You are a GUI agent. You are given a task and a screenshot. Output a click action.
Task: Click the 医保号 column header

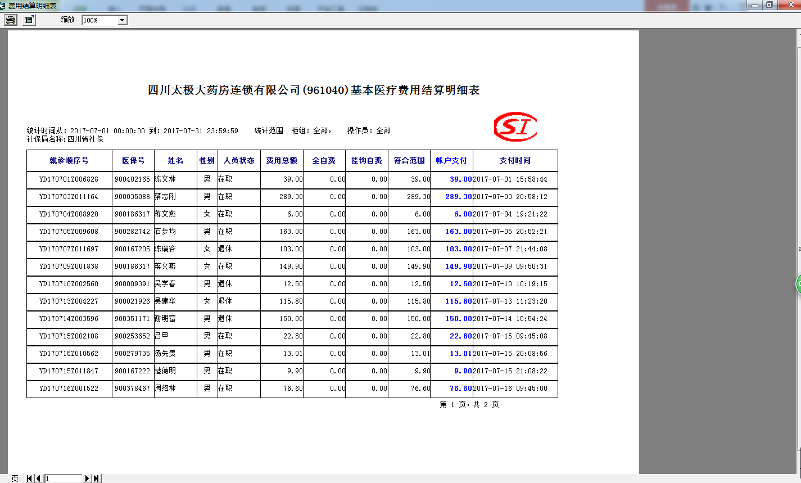(x=133, y=160)
